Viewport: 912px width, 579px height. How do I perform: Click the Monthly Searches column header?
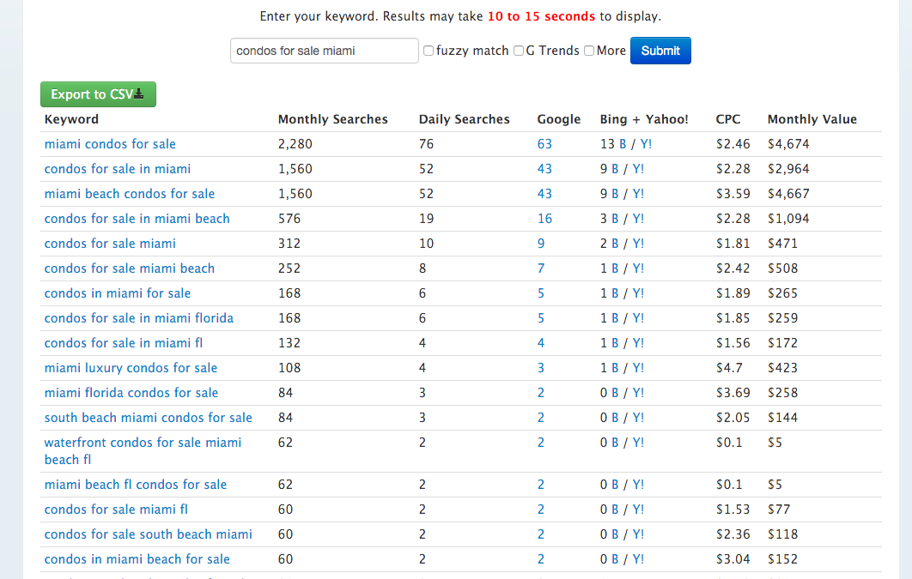coord(332,119)
